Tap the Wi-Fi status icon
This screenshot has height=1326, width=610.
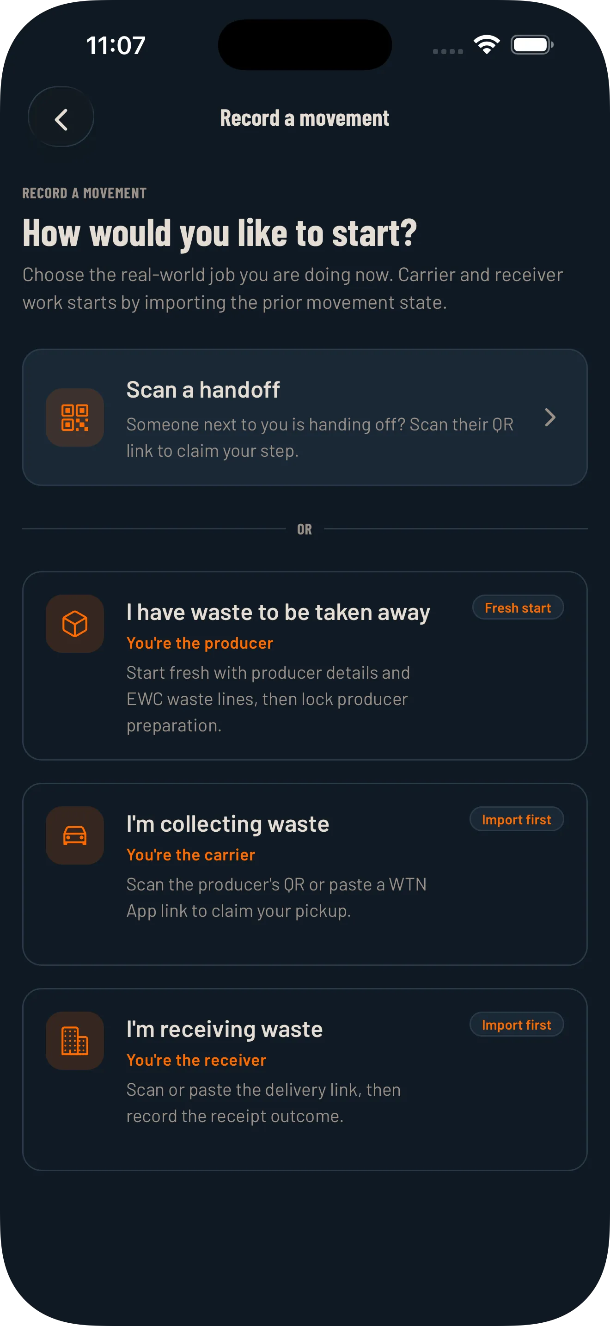coord(487,45)
